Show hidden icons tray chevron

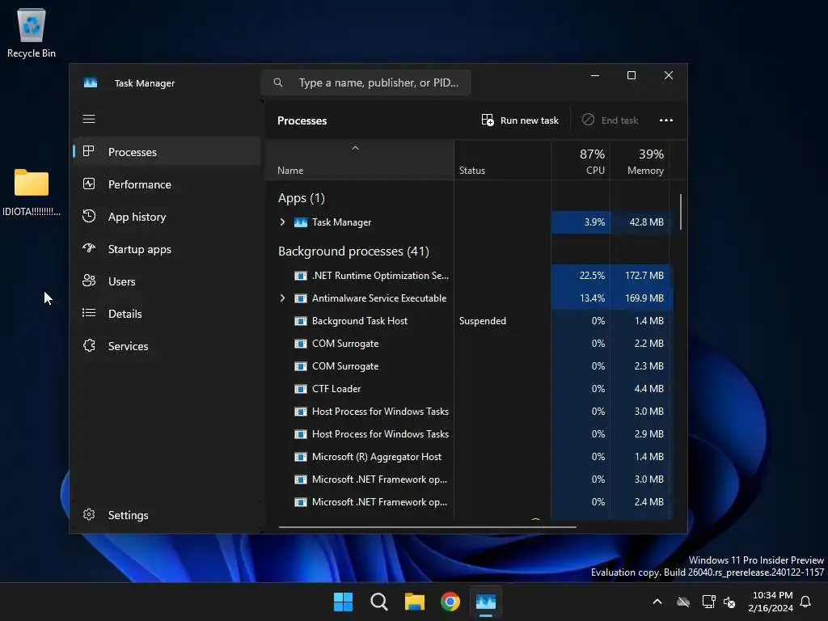(x=657, y=602)
